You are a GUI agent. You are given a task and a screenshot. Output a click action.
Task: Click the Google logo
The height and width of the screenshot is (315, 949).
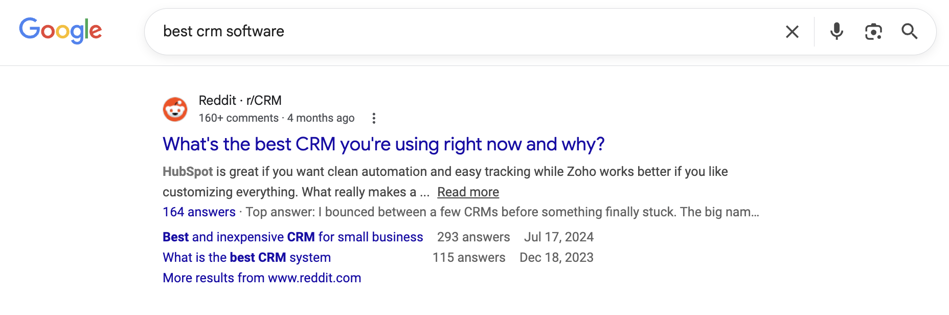60,30
